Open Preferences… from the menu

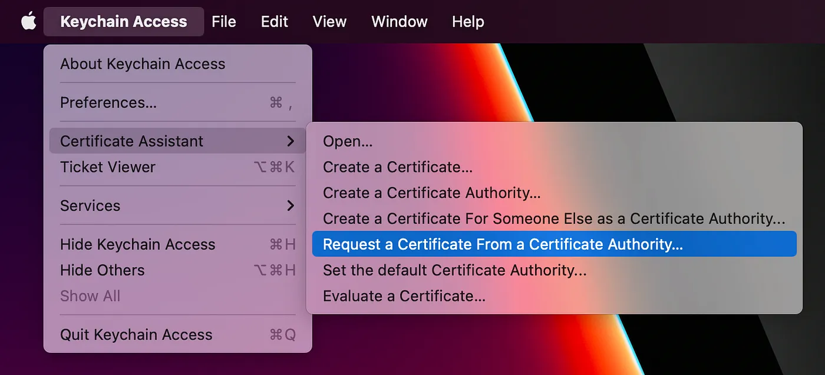pos(177,103)
